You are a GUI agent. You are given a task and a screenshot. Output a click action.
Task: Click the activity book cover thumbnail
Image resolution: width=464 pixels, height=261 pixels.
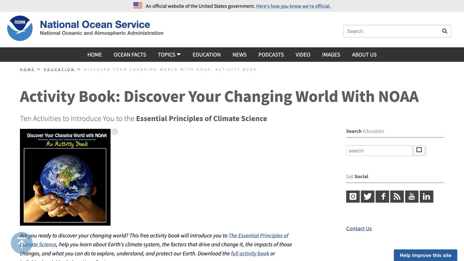pyautogui.click(x=65, y=177)
